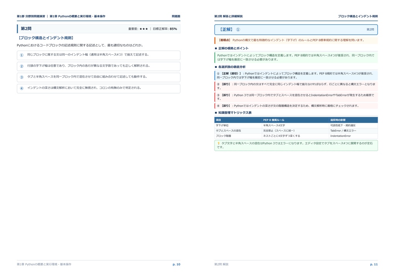Viewport: 395px width, 279px height.
Task: Click the ①【正解（適切）】 analysis row
Action: point(296,76)
